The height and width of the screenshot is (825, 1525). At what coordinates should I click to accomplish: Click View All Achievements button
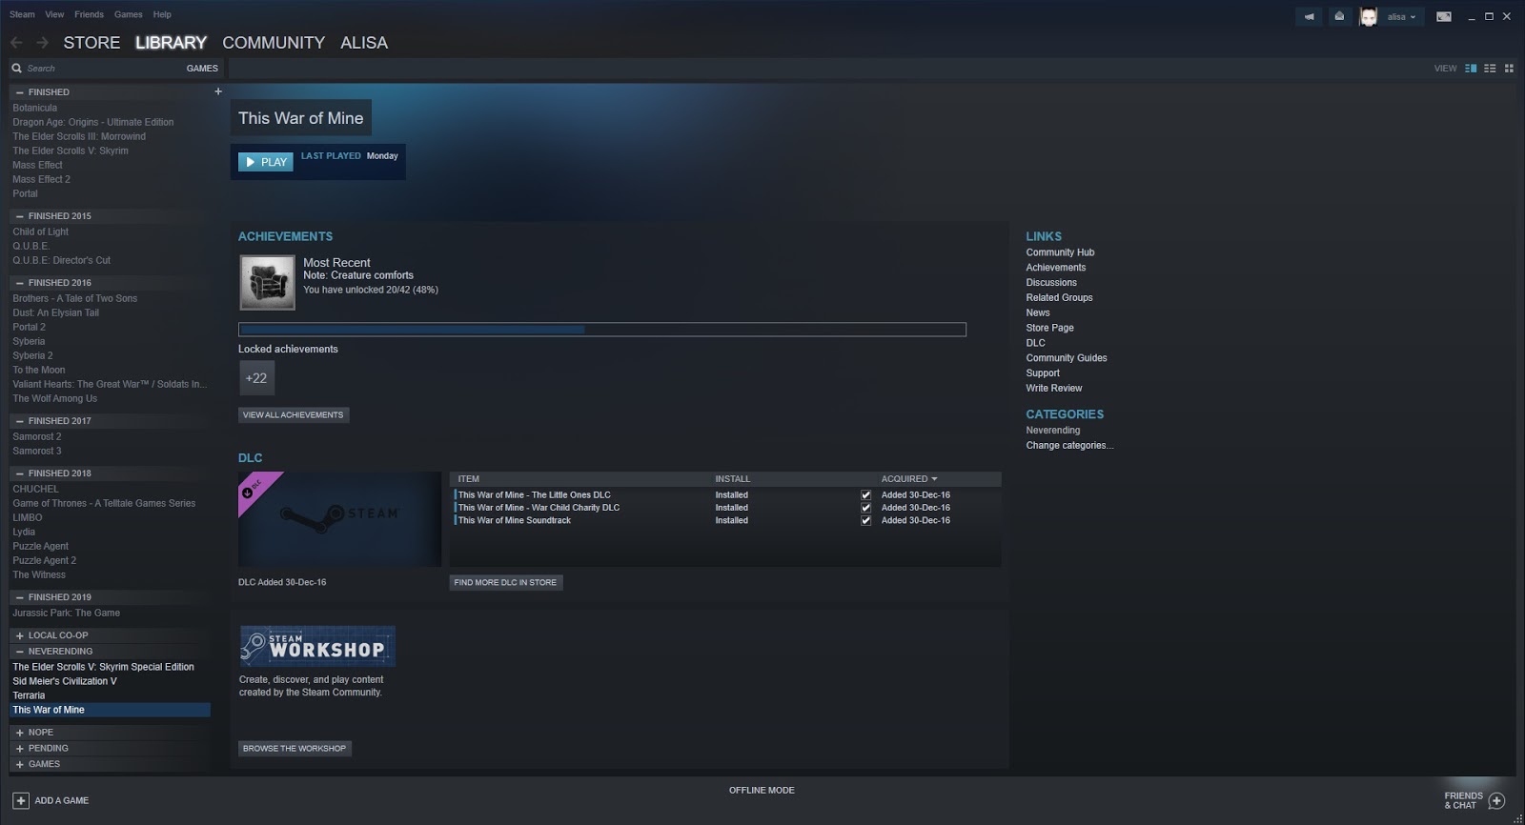pos(294,415)
